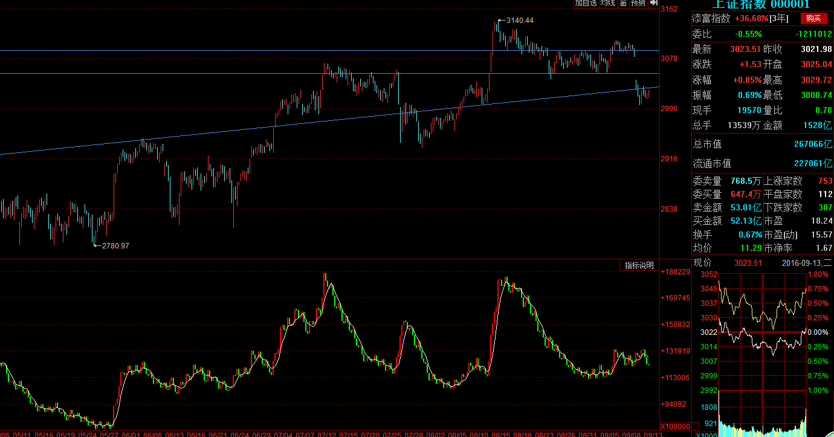The width and height of the screenshot is (834, 437).
Task: Click the 2996 price axis label
Action: point(669,109)
